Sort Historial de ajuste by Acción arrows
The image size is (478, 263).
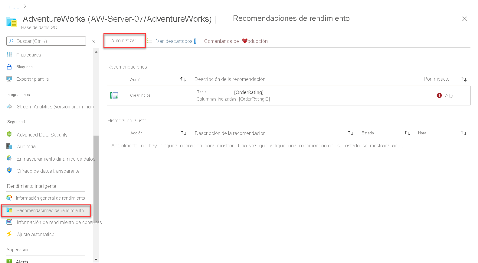184,133
